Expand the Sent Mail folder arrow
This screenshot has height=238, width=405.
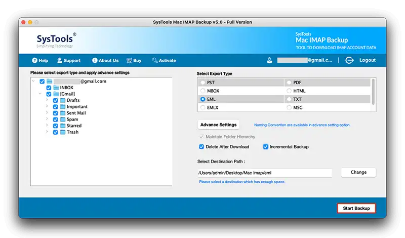tap(47, 112)
